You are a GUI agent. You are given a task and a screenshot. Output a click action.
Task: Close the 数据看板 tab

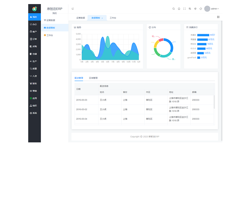point(102,18)
